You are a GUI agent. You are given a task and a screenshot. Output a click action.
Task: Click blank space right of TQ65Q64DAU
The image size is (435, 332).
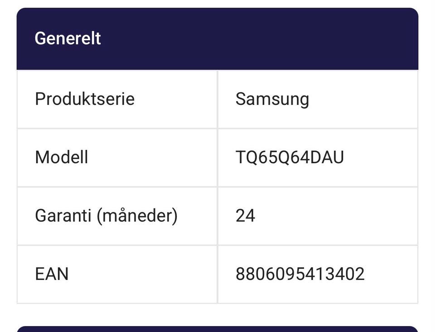[x=381, y=158]
